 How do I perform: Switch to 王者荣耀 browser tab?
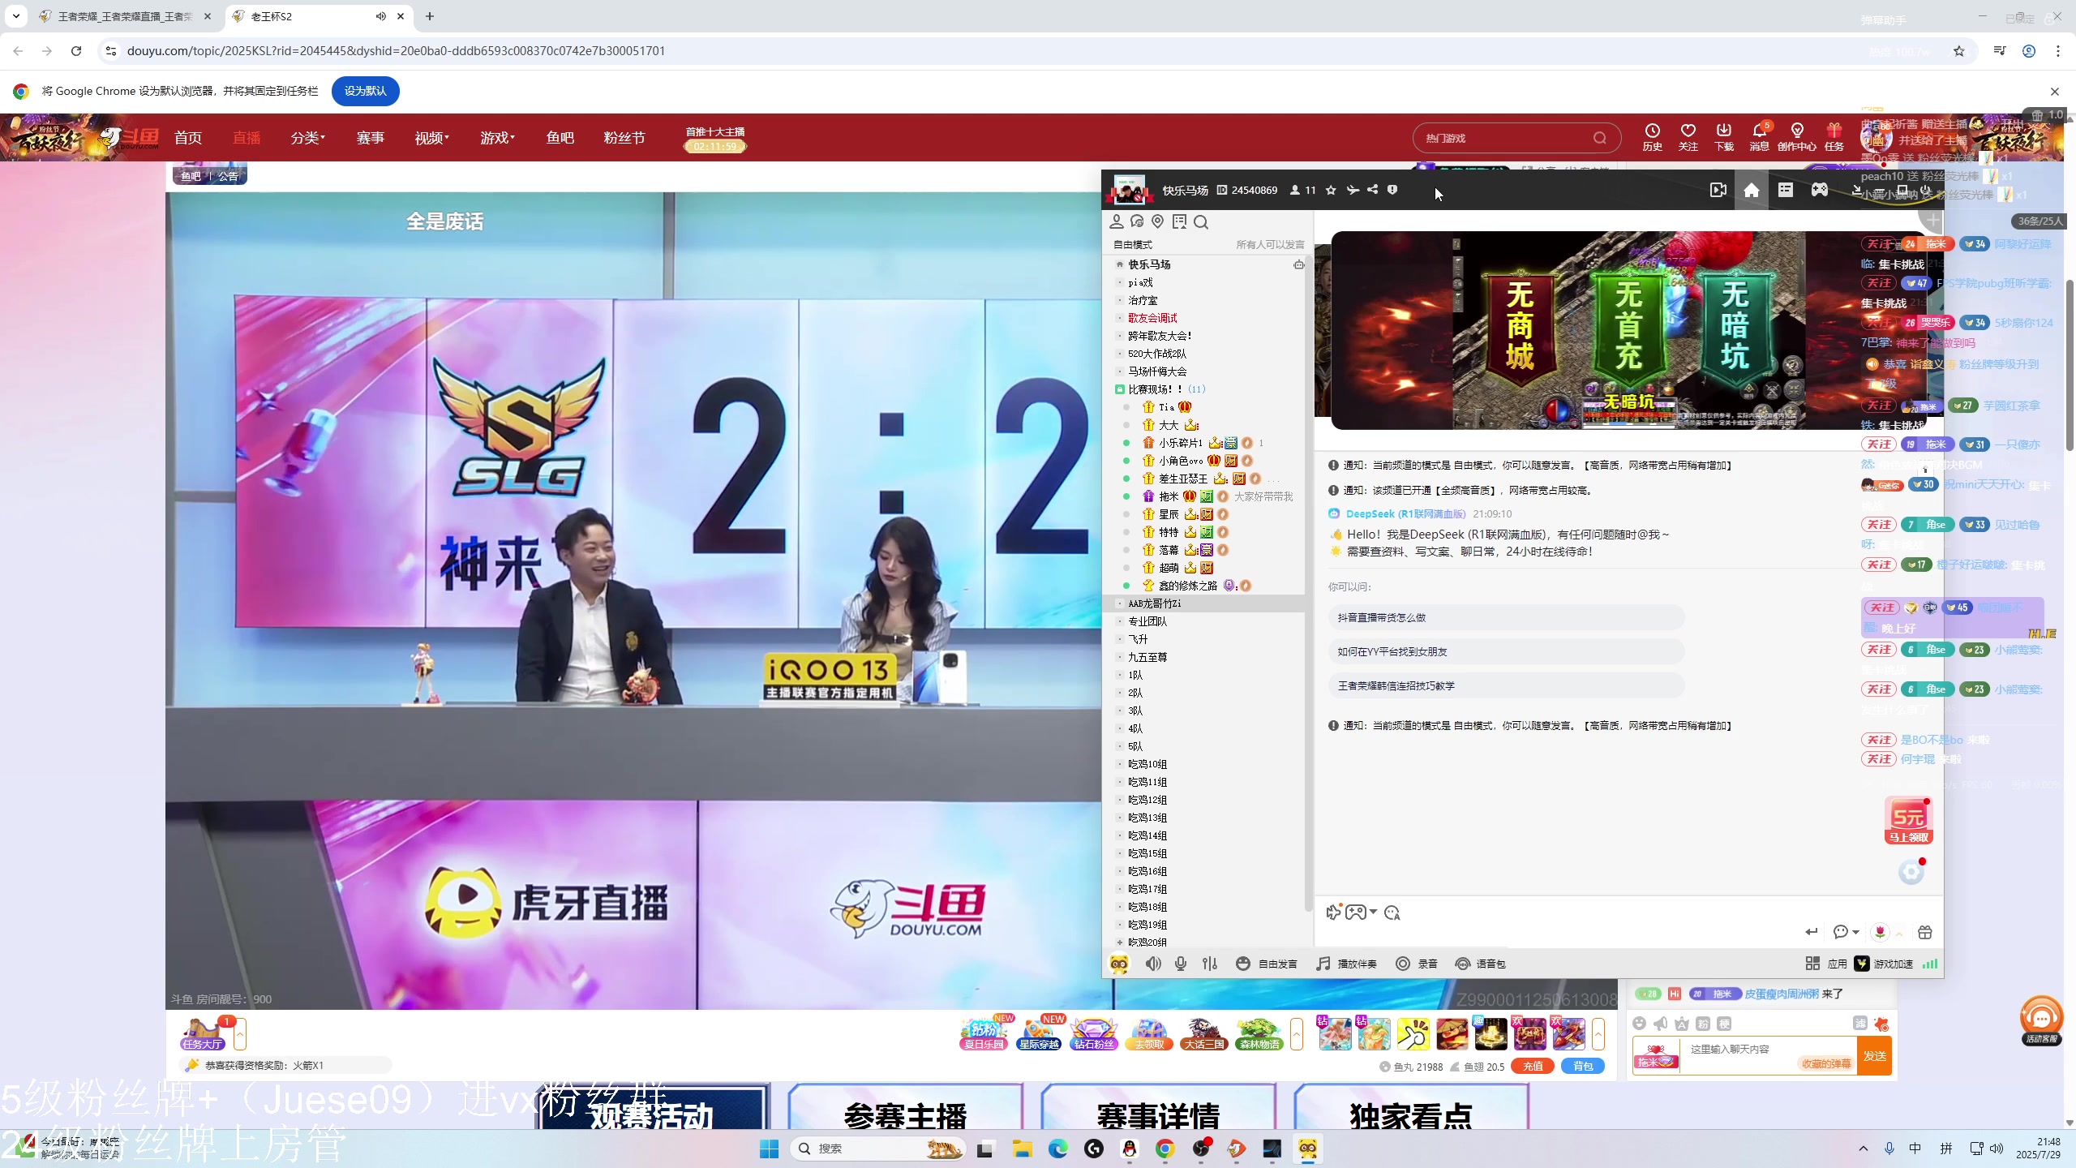click(126, 16)
